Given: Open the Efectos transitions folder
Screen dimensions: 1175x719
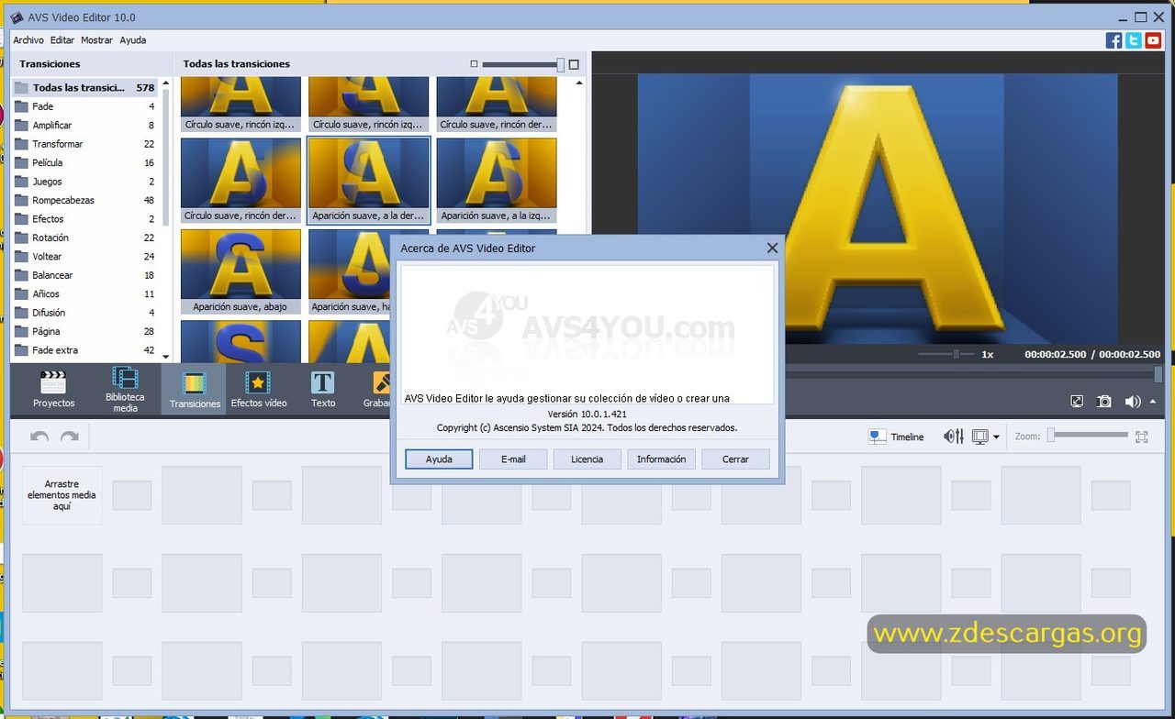Looking at the screenshot, I should pyautogui.click(x=84, y=219).
